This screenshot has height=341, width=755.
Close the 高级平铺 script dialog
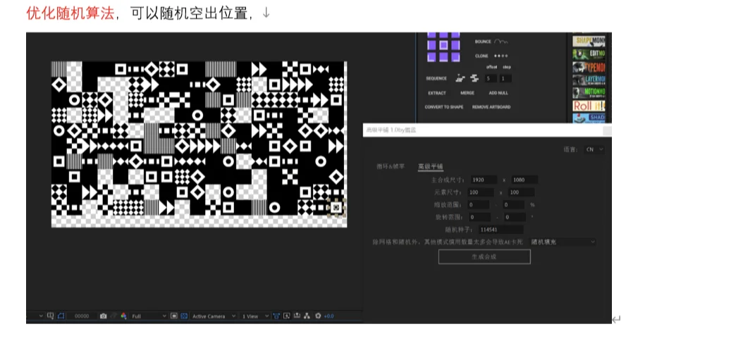coord(607,130)
